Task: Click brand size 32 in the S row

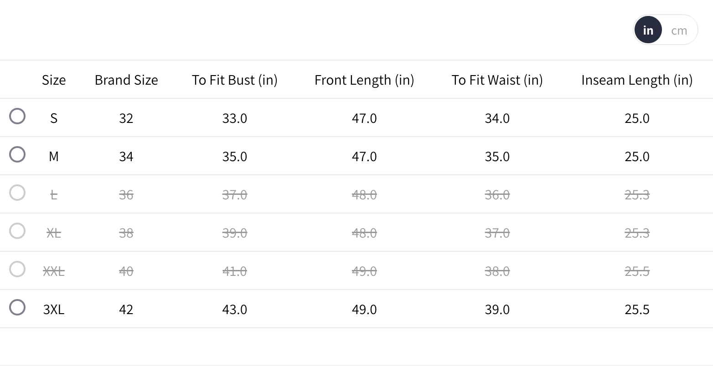Action: [x=126, y=118]
